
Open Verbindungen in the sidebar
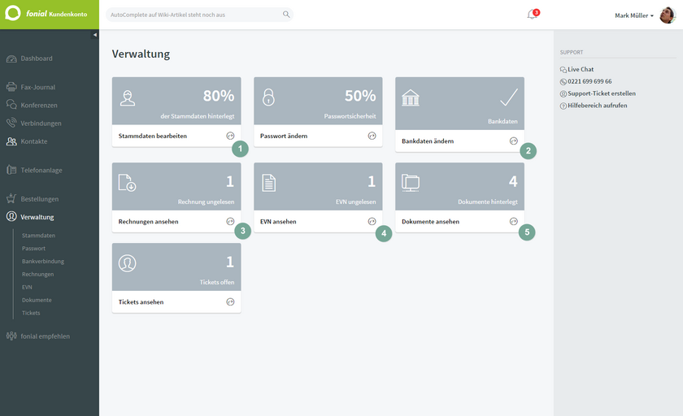coord(41,123)
